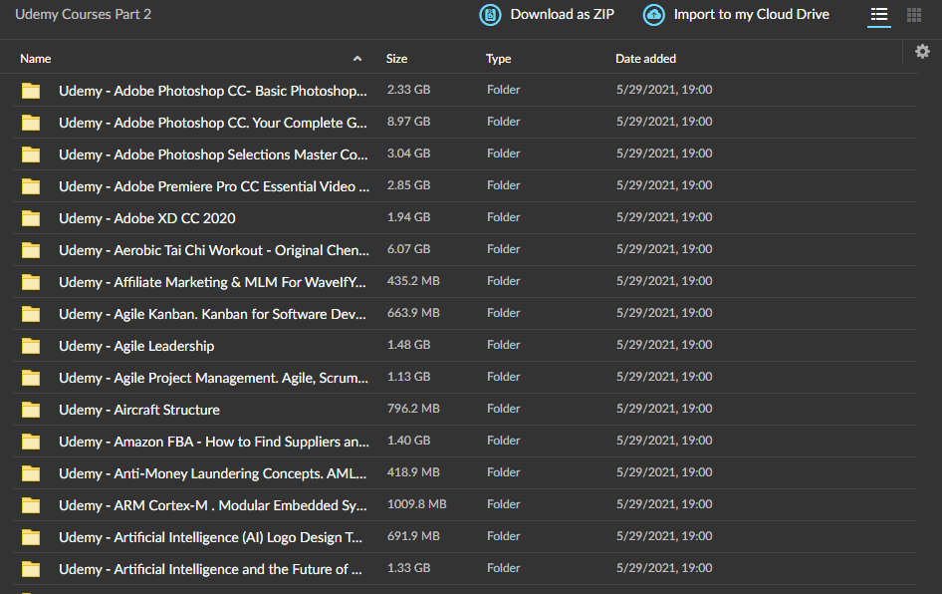Click folder icon for Adobe Premiere Pro CC
942x594 pixels.
[31, 185]
